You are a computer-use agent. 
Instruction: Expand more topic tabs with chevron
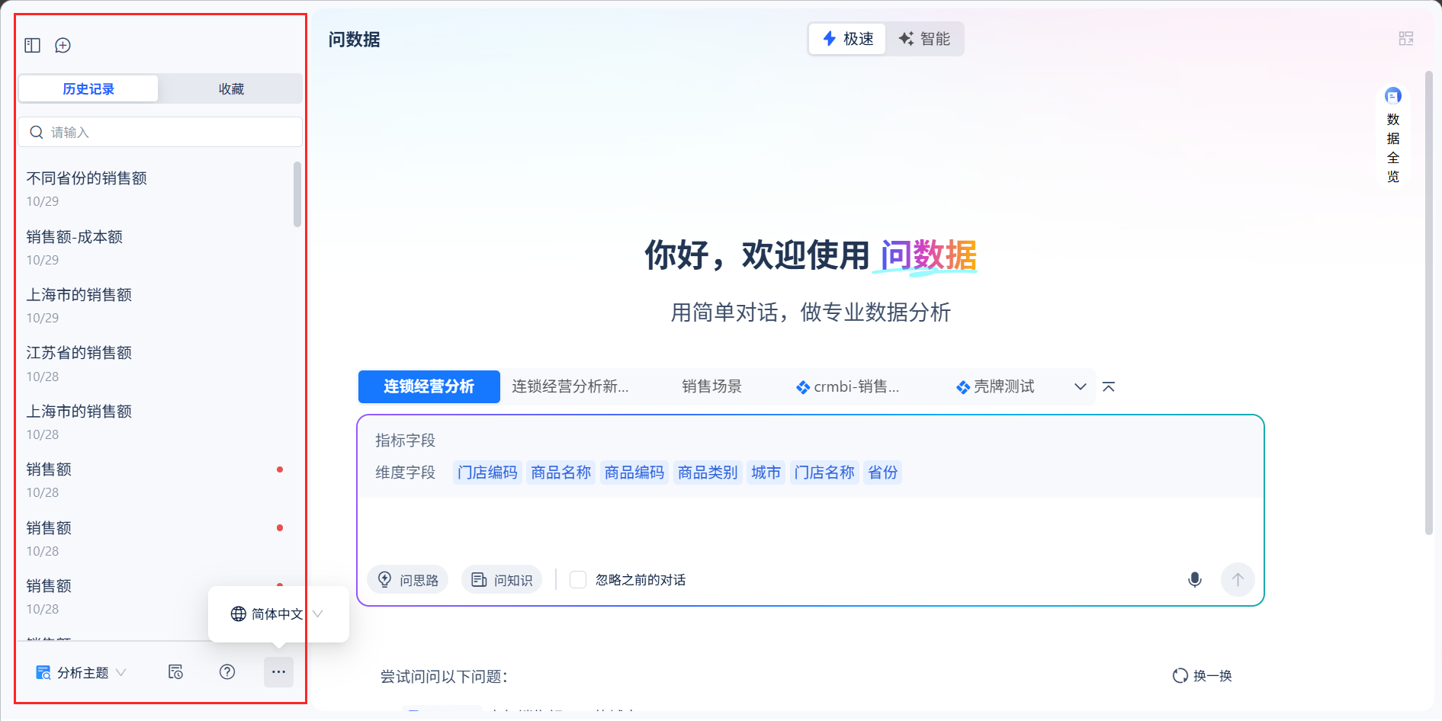(1081, 387)
